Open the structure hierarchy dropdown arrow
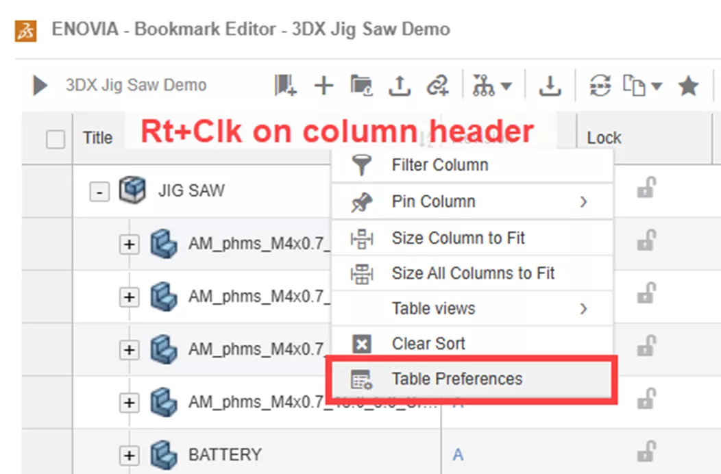The image size is (721, 474). click(506, 86)
